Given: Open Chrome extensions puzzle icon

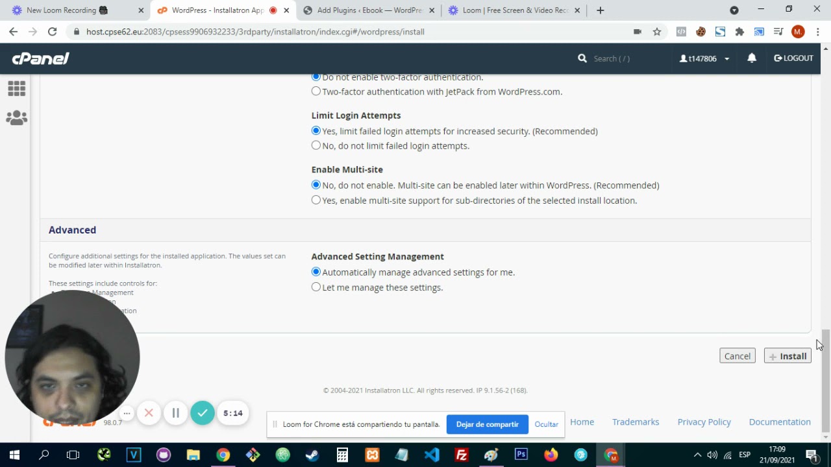Looking at the screenshot, I should pos(739,32).
